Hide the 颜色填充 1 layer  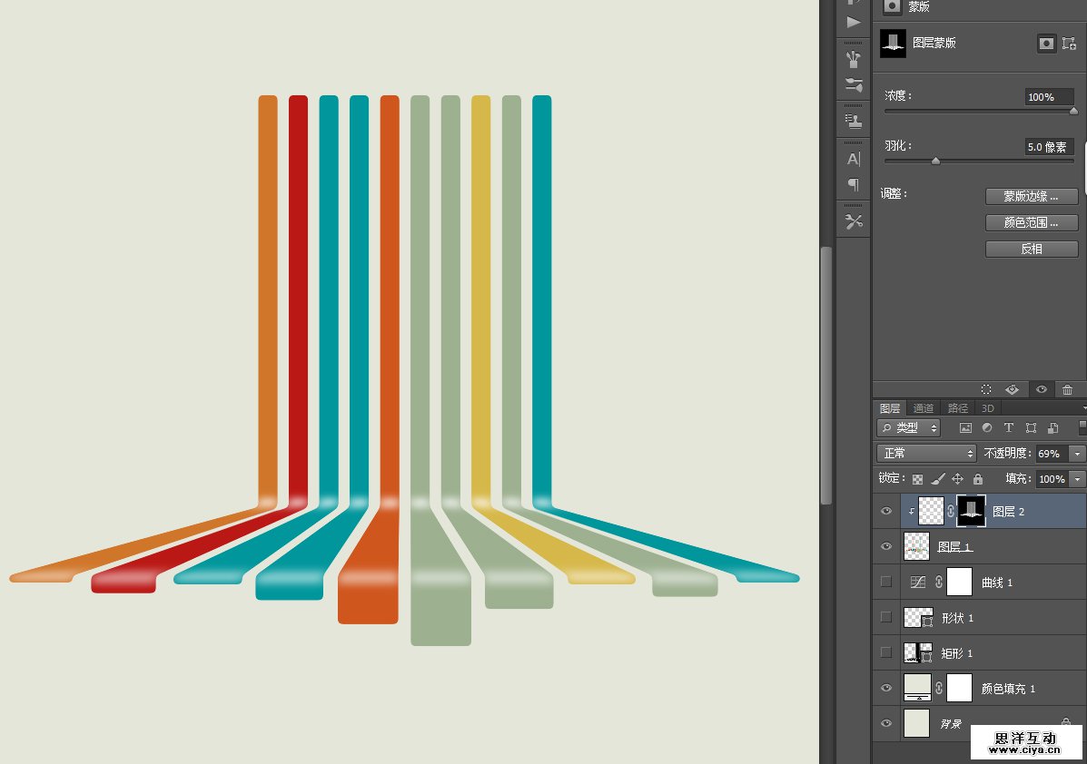pos(886,689)
